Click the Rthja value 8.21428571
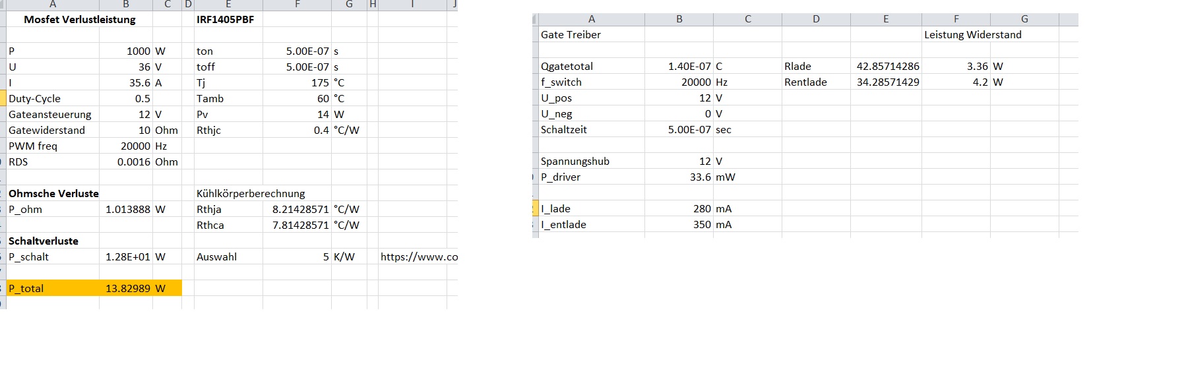Image resolution: width=1186 pixels, height=387 pixels. click(x=297, y=209)
